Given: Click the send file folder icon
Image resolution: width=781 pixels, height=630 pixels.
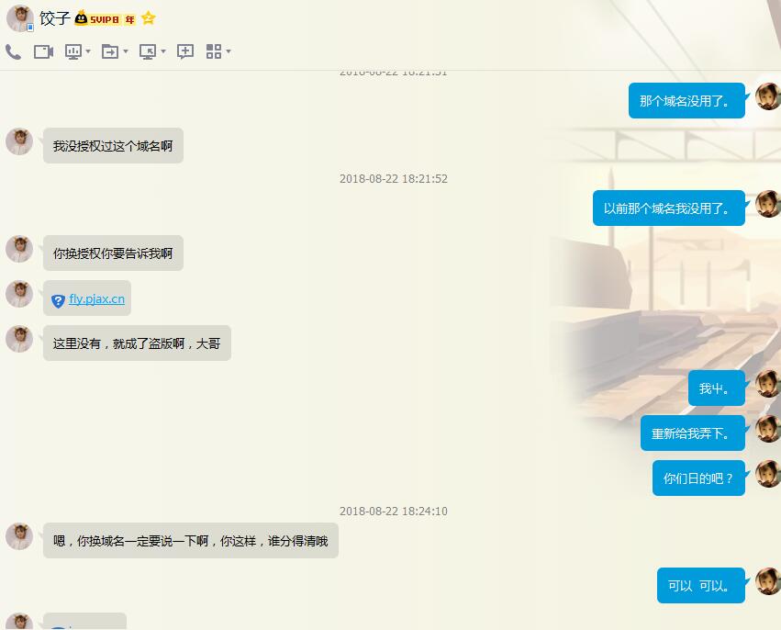Looking at the screenshot, I should [110, 52].
